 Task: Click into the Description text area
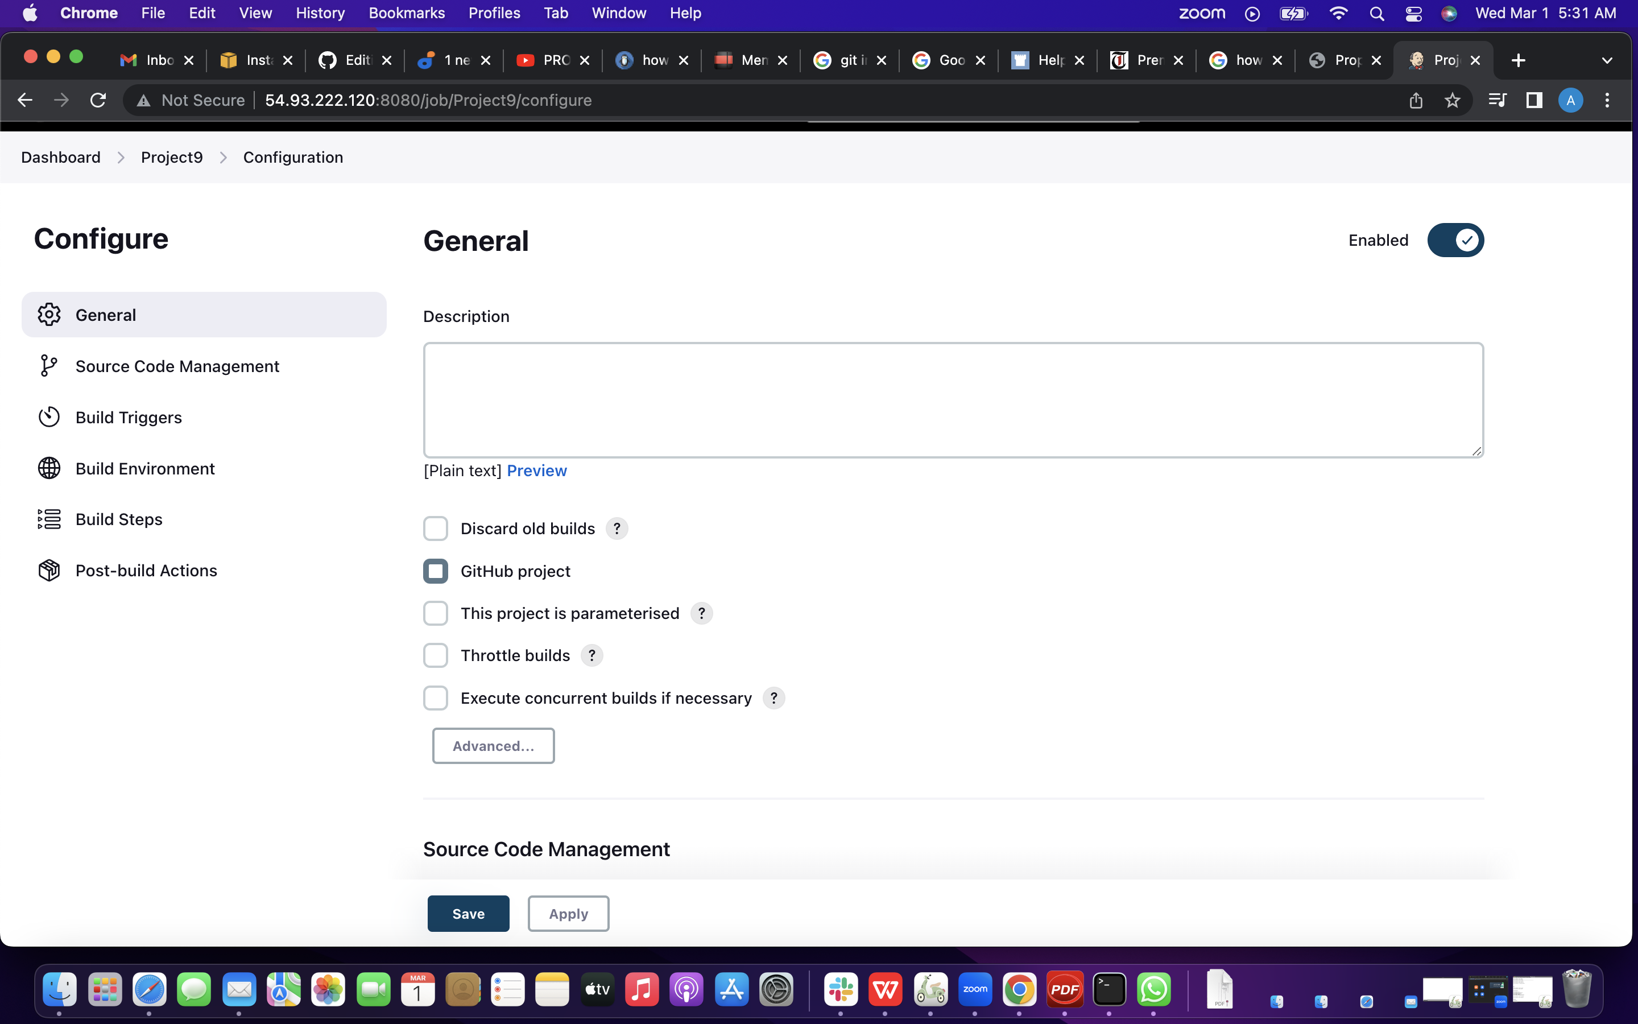pyautogui.click(x=953, y=400)
